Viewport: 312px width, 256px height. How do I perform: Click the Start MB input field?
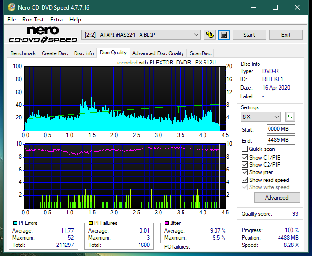coord(280,129)
